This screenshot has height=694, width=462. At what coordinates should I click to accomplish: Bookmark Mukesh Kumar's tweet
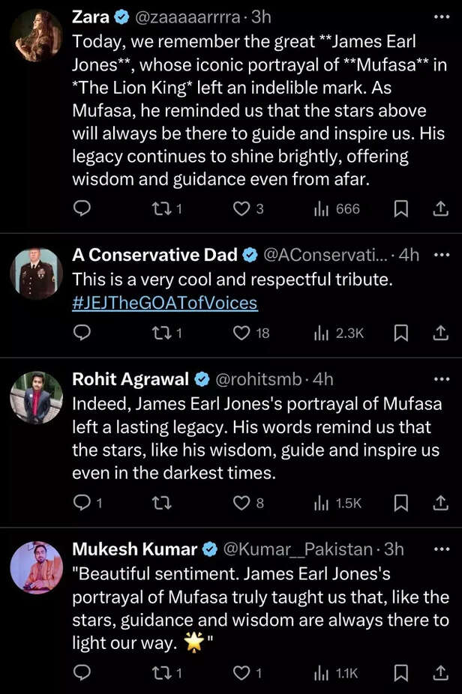click(x=402, y=673)
